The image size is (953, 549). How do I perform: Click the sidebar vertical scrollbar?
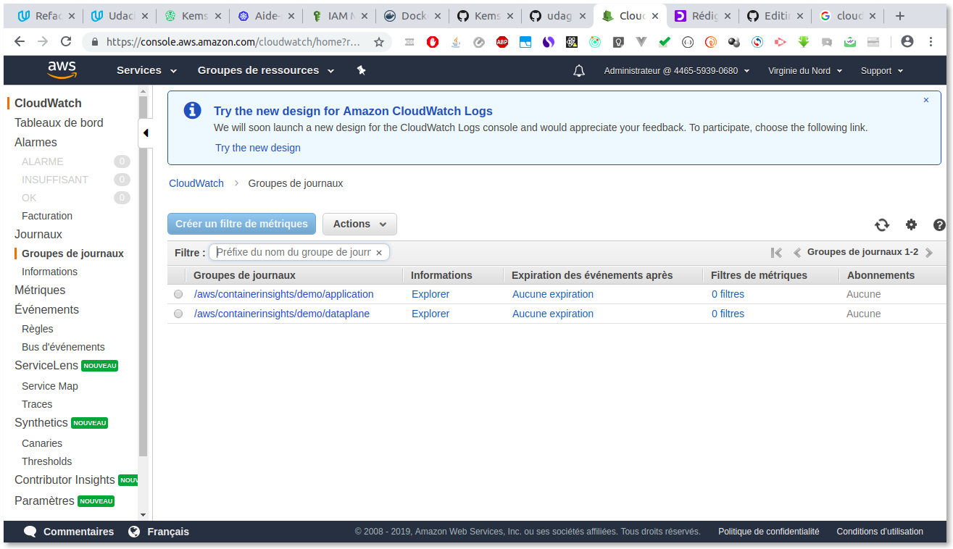click(143, 275)
